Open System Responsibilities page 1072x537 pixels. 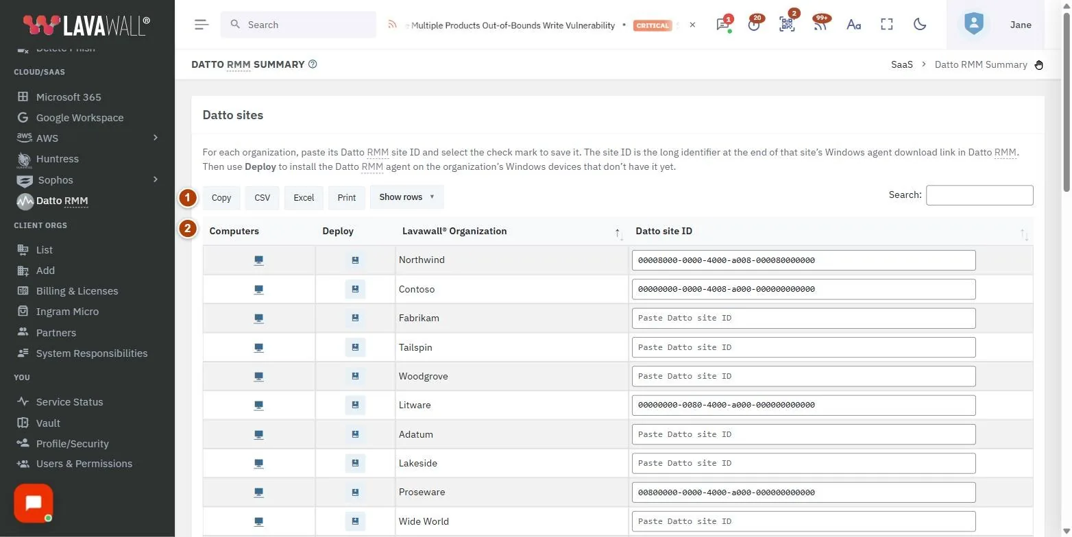tap(91, 353)
